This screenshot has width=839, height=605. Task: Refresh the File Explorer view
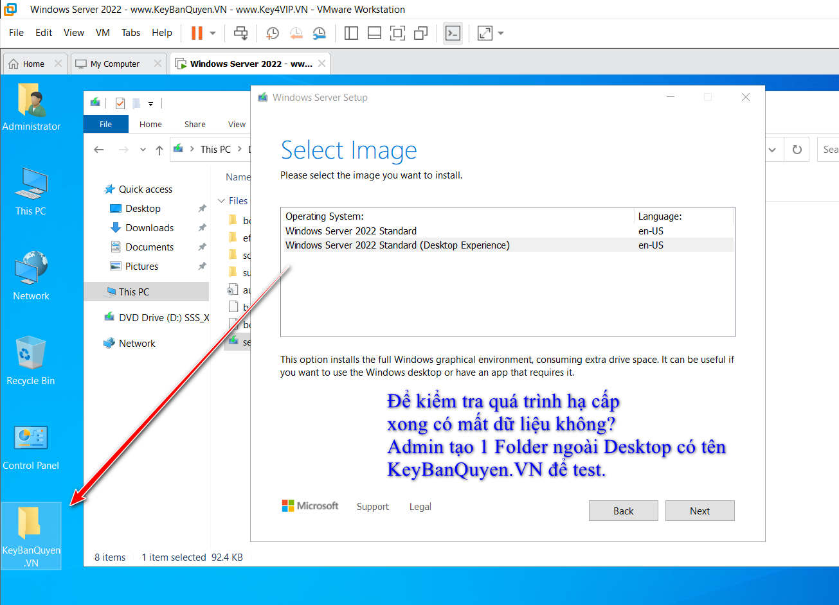tap(797, 150)
